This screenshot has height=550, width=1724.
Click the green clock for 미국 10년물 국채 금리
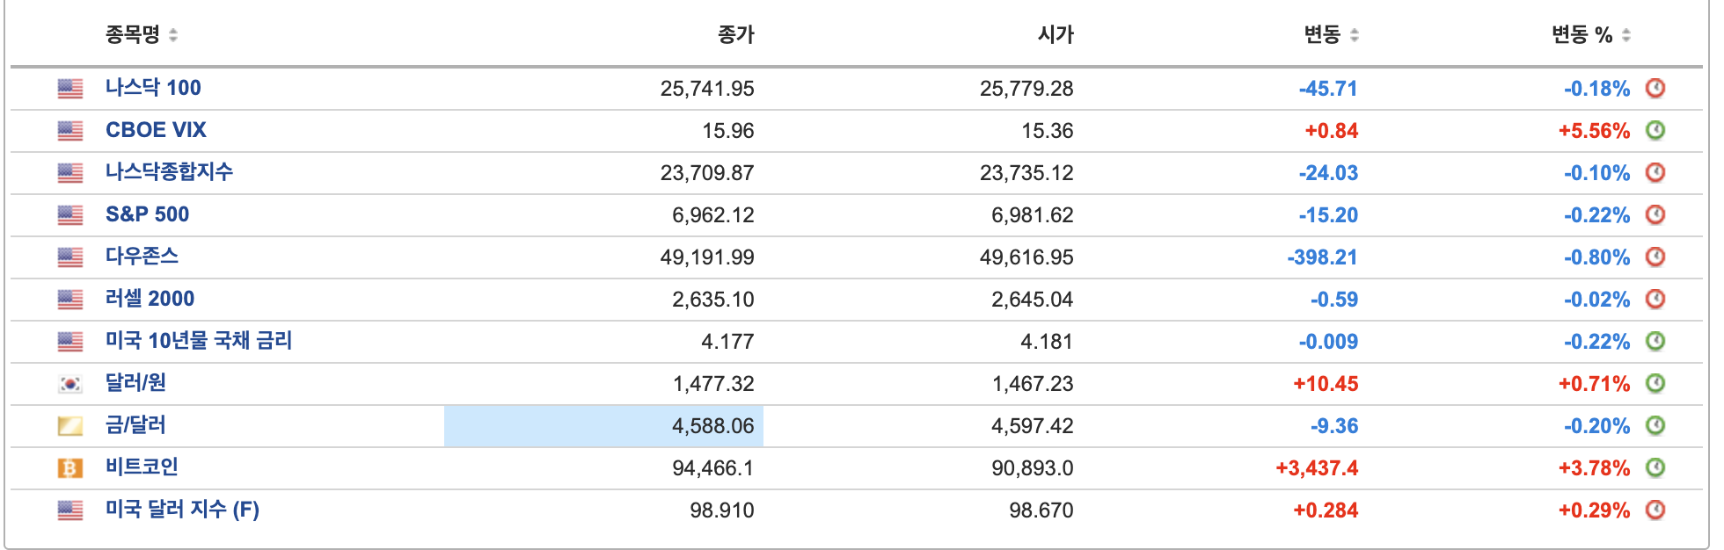pyautogui.click(x=1655, y=341)
